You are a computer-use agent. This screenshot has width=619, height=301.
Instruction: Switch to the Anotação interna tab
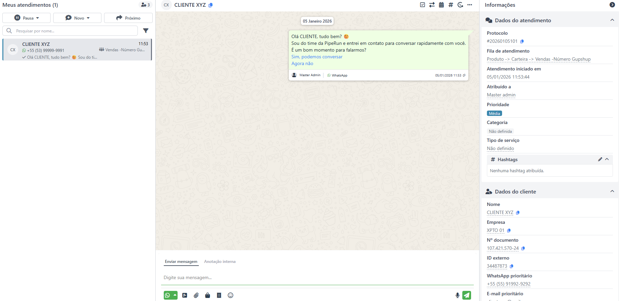tap(220, 262)
